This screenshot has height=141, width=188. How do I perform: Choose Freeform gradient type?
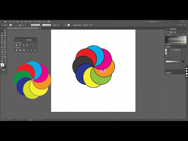[x=179, y=50]
